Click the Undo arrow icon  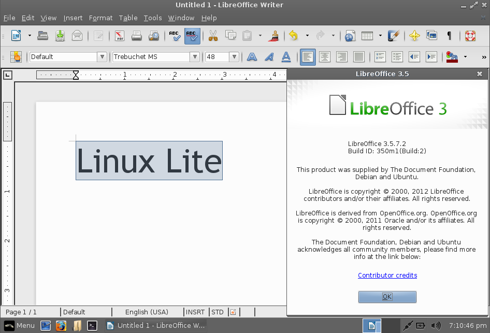pyautogui.click(x=294, y=36)
